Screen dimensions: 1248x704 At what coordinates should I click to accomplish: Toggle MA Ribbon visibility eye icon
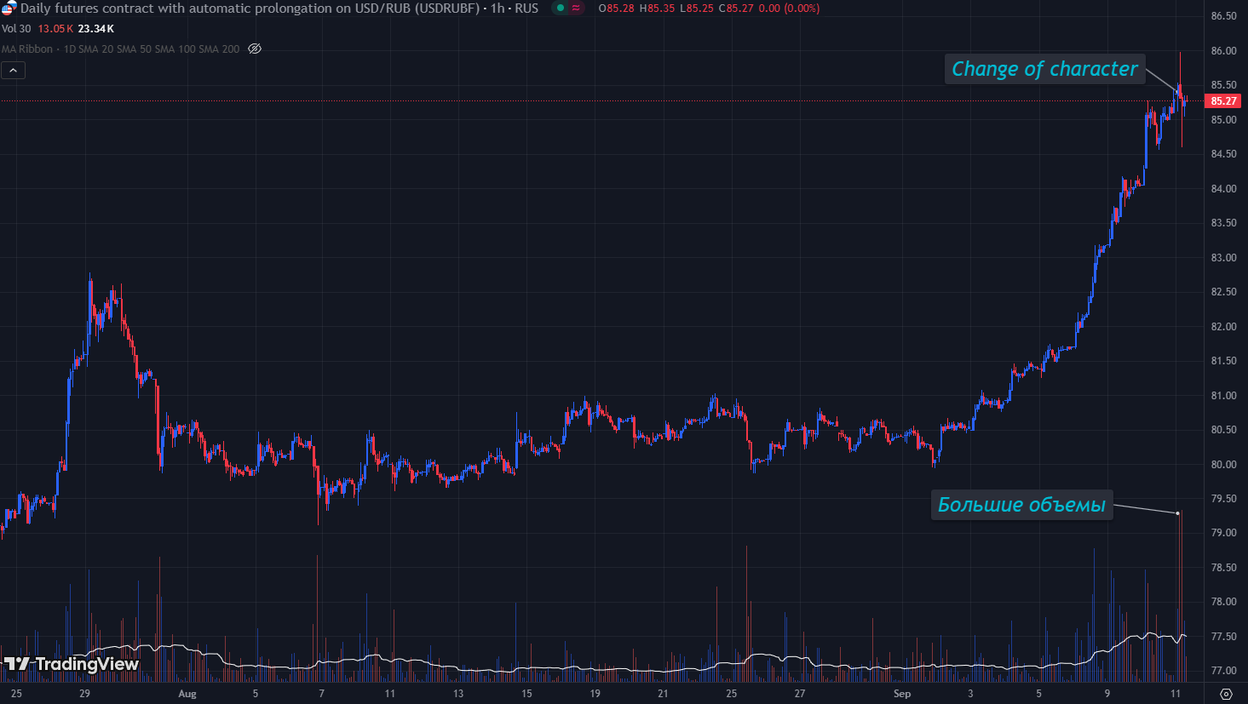[255, 49]
